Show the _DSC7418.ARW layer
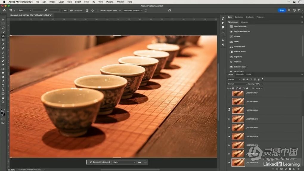 (x=229, y=101)
